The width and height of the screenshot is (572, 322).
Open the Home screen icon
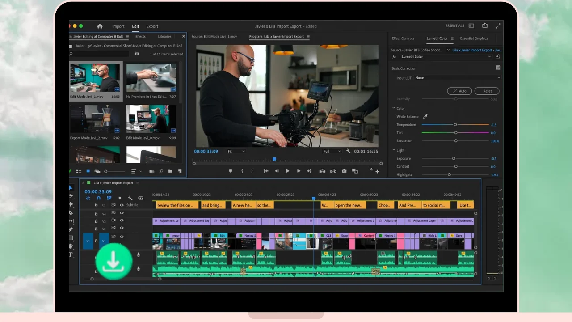pyautogui.click(x=100, y=26)
